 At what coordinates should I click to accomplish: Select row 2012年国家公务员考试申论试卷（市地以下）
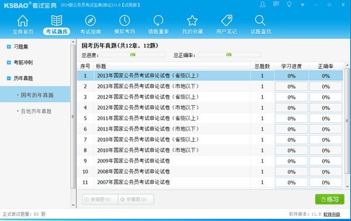pos(210,108)
